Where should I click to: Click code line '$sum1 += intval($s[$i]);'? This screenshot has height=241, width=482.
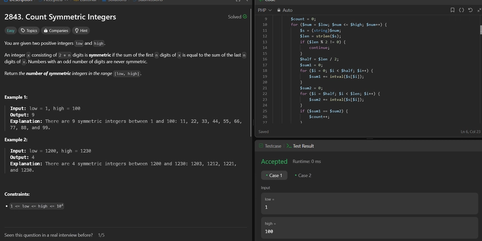point(336,77)
